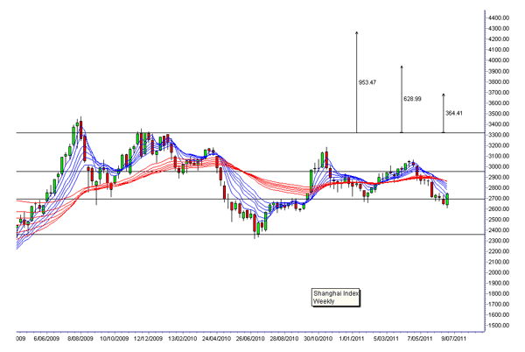
Task: Select the 628.99 measurement label
Action: point(412,99)
